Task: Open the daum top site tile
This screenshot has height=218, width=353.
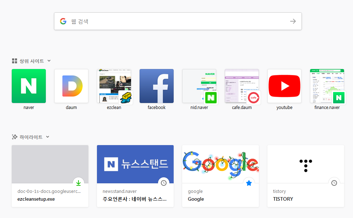Action: [x=71, y=86]
